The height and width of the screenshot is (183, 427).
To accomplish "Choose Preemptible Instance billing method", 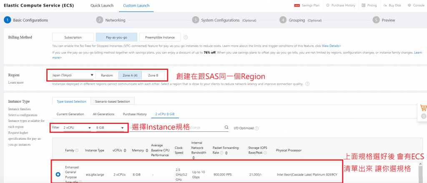I will [160, 37].
